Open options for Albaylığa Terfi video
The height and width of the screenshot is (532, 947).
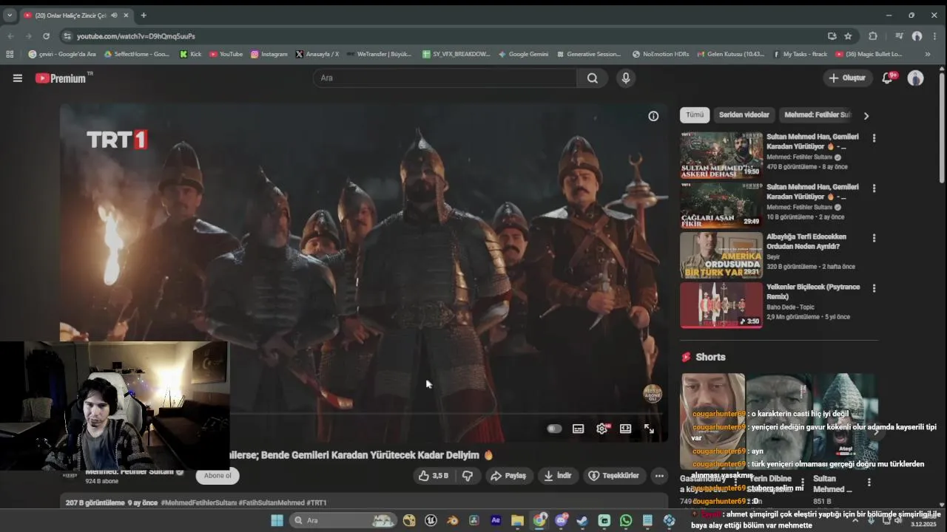874,238
